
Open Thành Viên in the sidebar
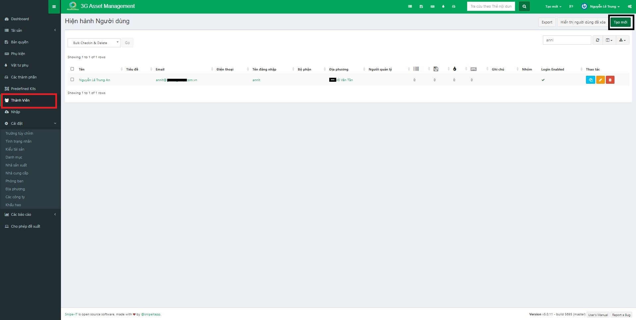click(x=20, y=100)
